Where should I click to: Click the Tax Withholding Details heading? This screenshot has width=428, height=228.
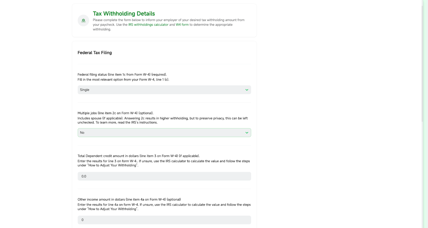pos(124,14)
